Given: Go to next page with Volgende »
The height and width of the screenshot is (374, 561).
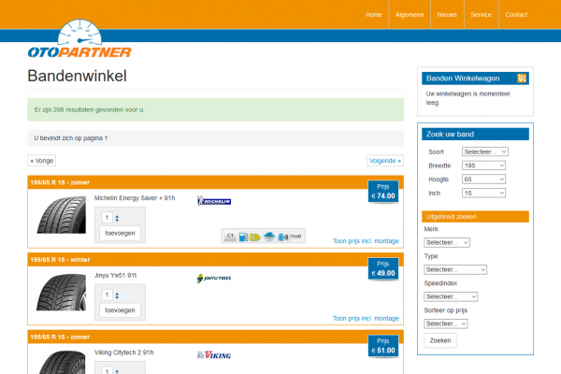Looking at the screenshot, I should 385,161.
